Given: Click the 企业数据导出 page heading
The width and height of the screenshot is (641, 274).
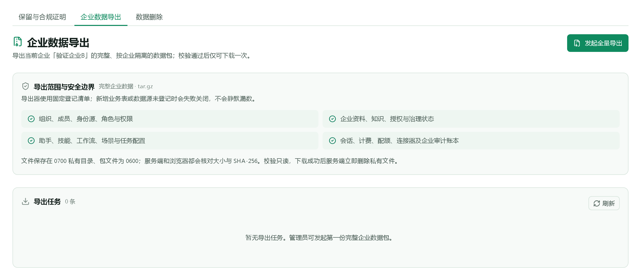Looking at the screenshot, I should [x=58, y=43].
